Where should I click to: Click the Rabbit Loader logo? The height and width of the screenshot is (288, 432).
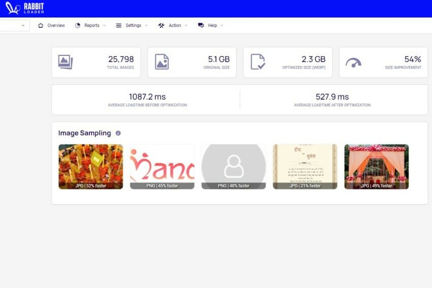24,8
